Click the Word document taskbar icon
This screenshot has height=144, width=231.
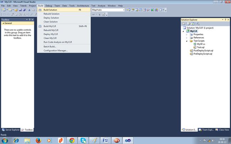[x=106, y=140]
